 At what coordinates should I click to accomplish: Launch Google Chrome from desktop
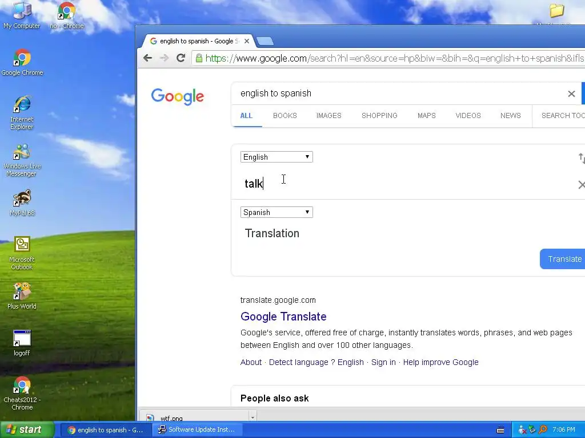(22, 63)
